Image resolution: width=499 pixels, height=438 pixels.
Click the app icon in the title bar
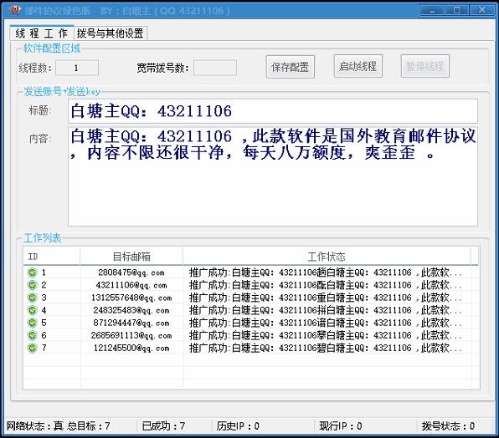click(x=14, y=10)
